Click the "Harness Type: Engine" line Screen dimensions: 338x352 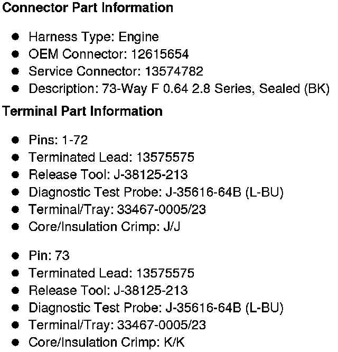point(93,37)
